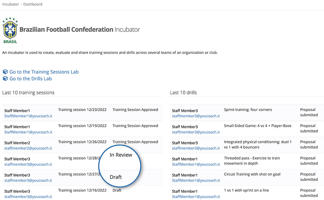Image resolution: width=324 pixels, height=200 pixels.
Task: Click Training Session Approved status for 12/23/2022
Action: tap(135, 110)
